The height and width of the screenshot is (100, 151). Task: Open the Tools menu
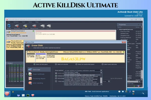30,22
